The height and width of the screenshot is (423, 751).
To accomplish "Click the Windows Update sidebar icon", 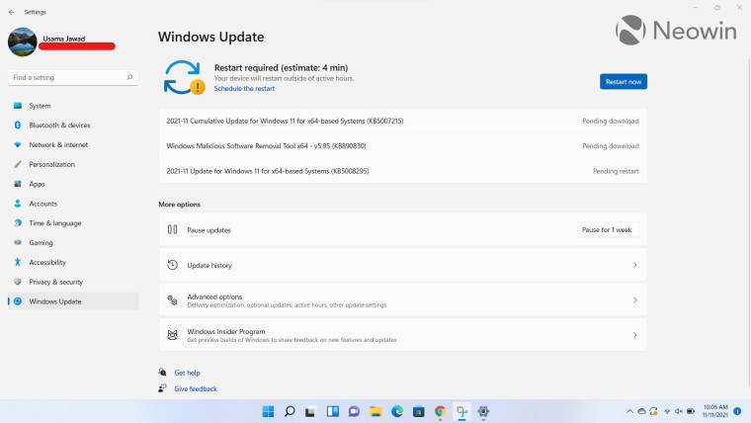I will (18, 301).
